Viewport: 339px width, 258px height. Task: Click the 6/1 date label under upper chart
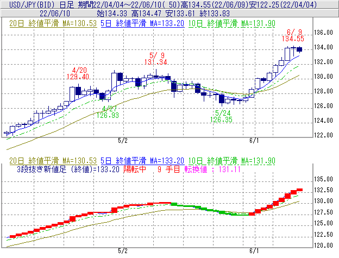click(254, 141)
